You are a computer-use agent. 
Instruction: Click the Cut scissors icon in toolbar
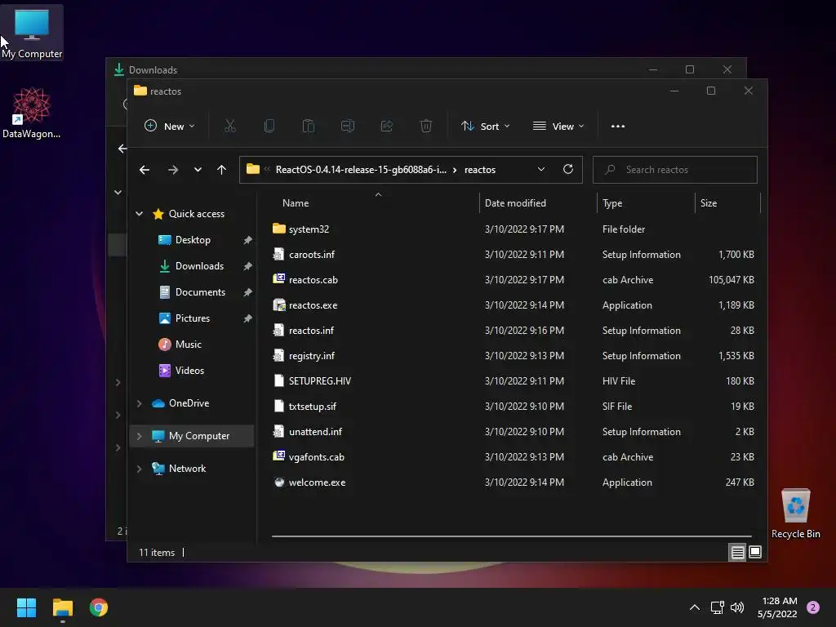point(229,127)
